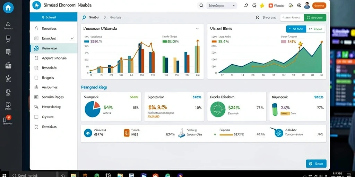The image size is (355, 177).
Task: Click the blue star logo beside Simulasi Ekonomi title
Action: tap(36, 5)
